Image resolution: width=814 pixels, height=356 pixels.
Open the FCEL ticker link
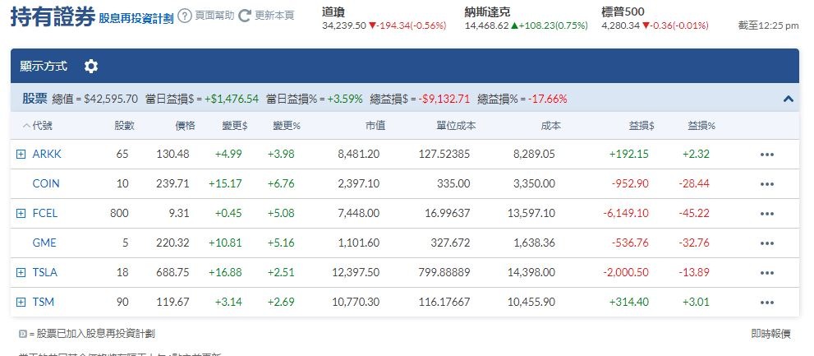44,213
